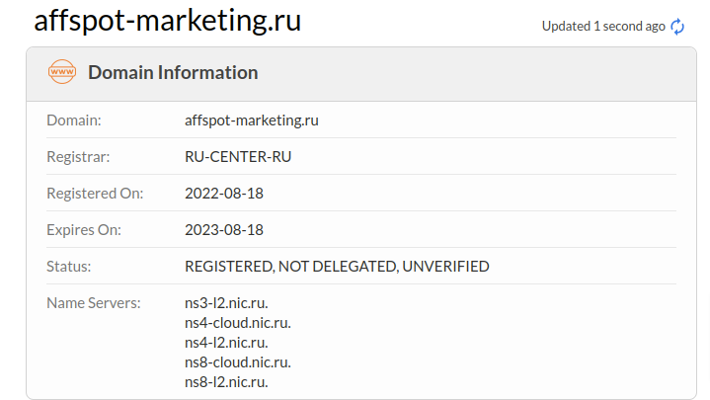Viewport: 710px width, 400px height.
Task: Click the "Expires On:" field label
Action: [x=84, y=229]
